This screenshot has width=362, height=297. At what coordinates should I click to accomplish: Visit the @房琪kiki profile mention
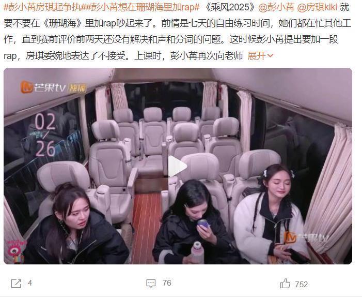tap(317, 7)
